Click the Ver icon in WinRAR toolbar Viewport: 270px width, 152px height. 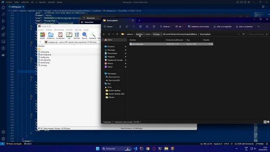click(x=69, y=35)
